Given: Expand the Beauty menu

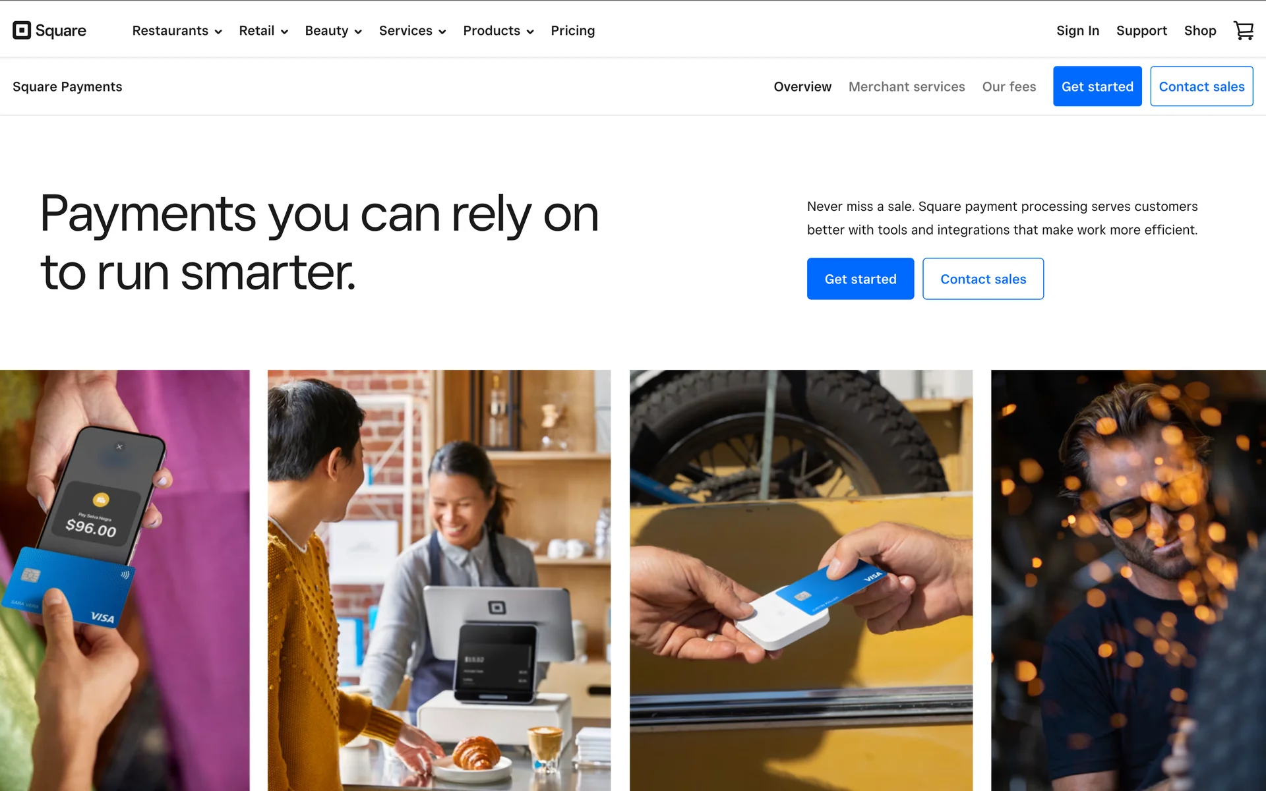Looking at the screenshot, I should coord(333,30).
